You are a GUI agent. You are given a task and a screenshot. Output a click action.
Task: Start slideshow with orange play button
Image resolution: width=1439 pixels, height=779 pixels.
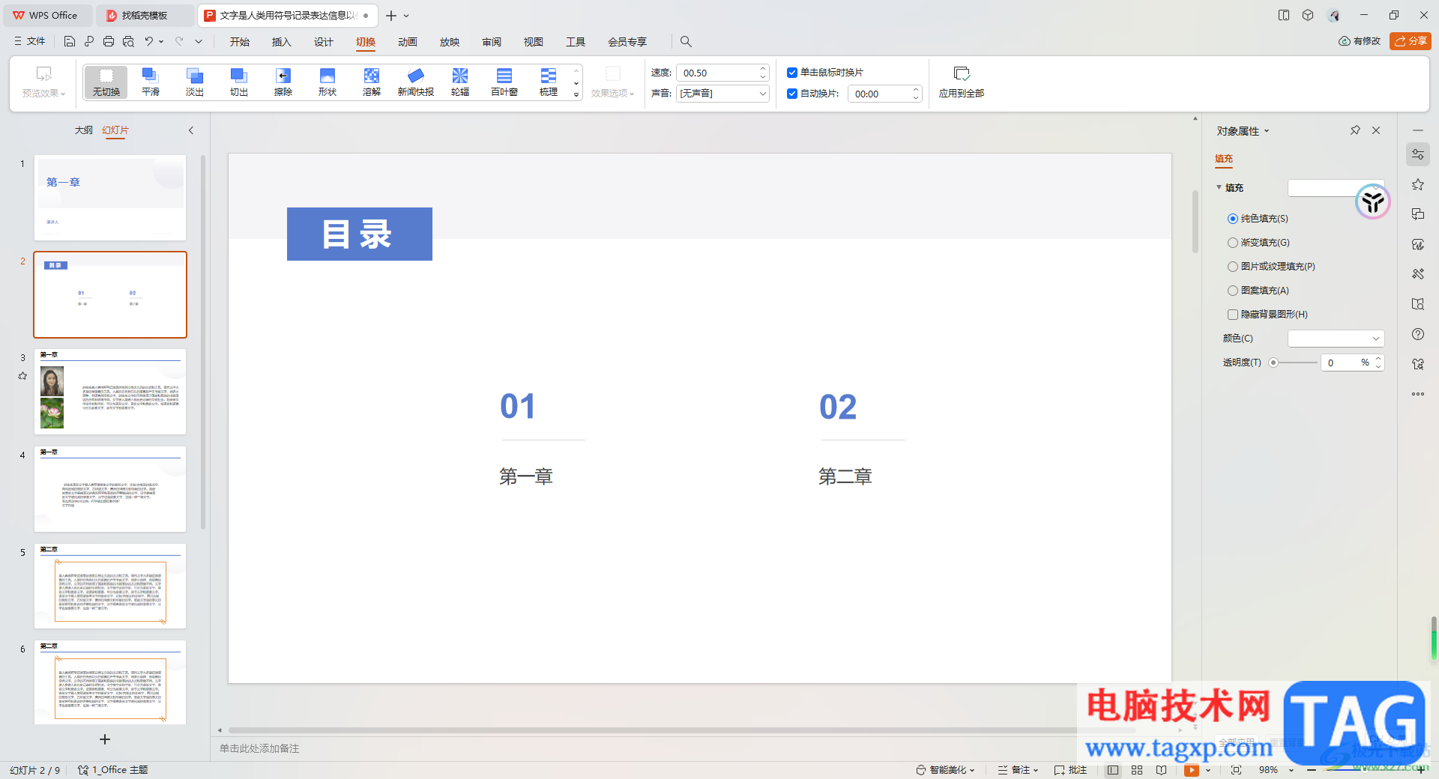click(1191, 770)
